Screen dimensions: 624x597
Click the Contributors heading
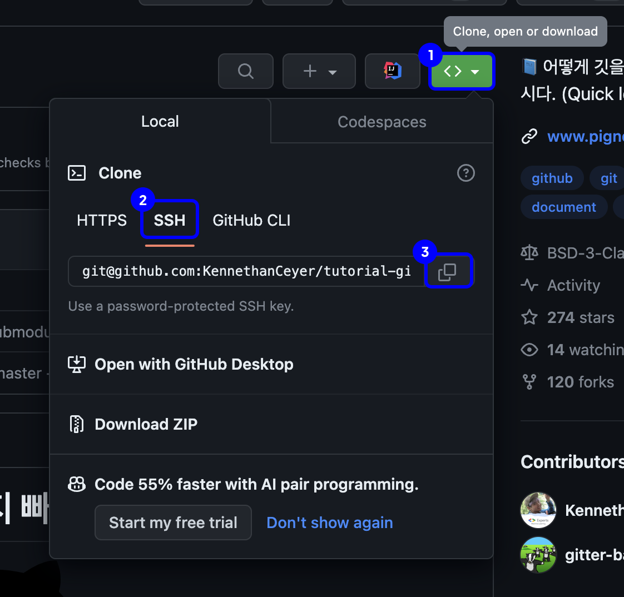click(x=572, y=461)
